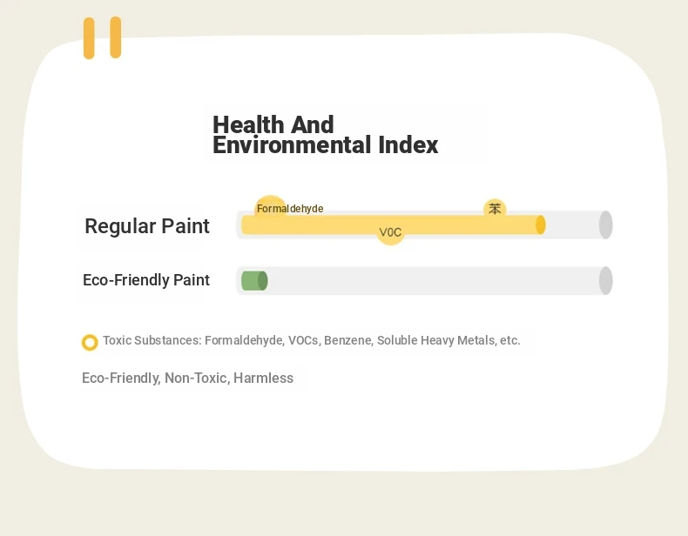Click the yellow regular paint bar
Viewport: 688px width, 536px height.
393,224
